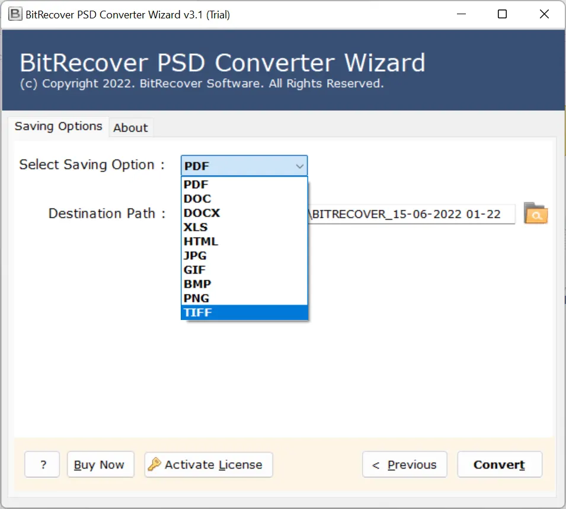
Task: Click inside the Destination Path field
Action: (x=411, y=214)
